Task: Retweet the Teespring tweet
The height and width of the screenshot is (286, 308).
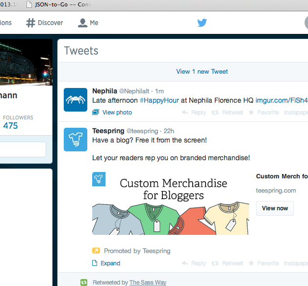Action: tap(227, 263)
